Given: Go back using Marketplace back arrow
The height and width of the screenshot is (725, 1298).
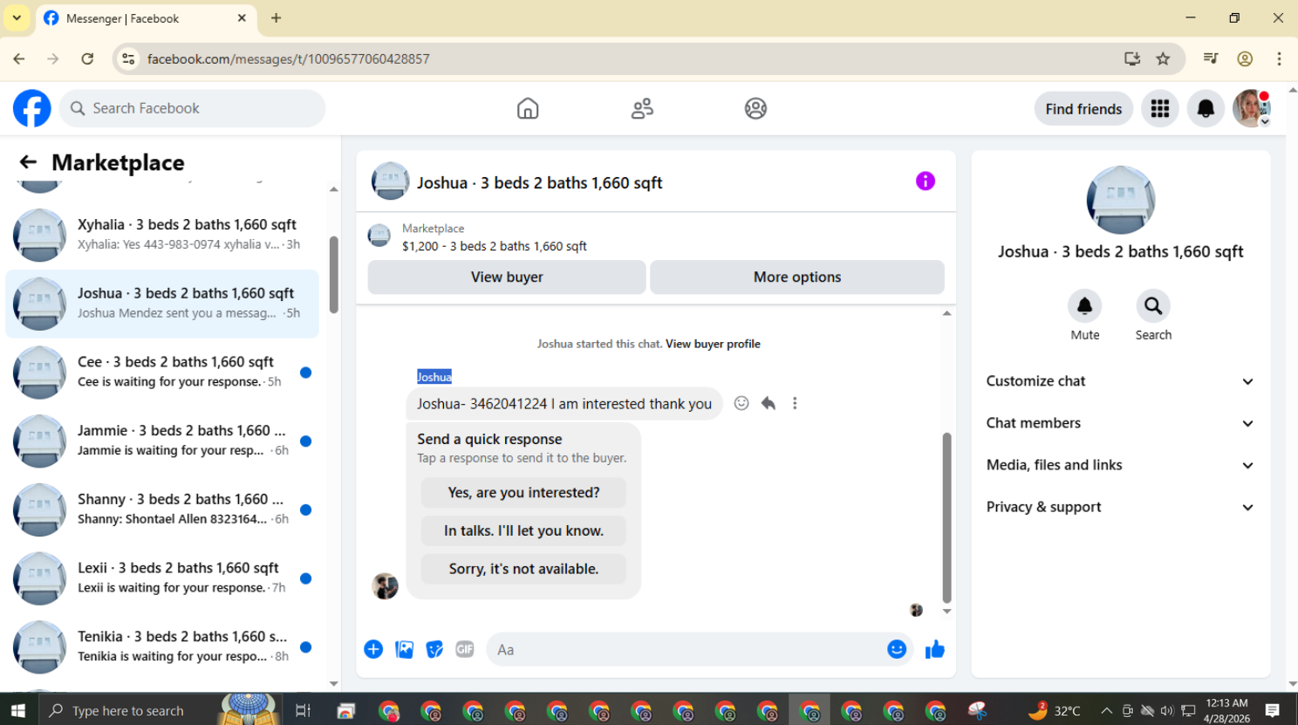Looking at the screenshot, I should pos(28,162).
